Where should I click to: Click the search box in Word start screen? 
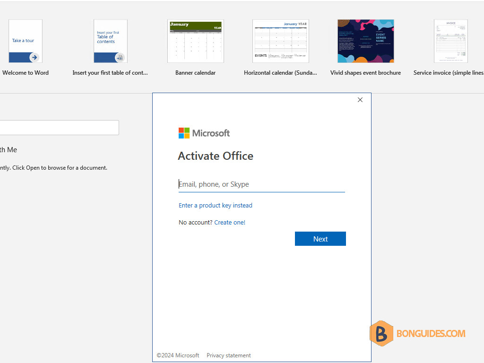tap(59, 128)
